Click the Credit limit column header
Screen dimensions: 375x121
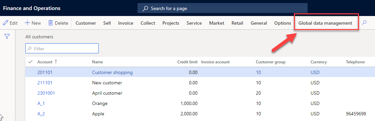[187, 62]
